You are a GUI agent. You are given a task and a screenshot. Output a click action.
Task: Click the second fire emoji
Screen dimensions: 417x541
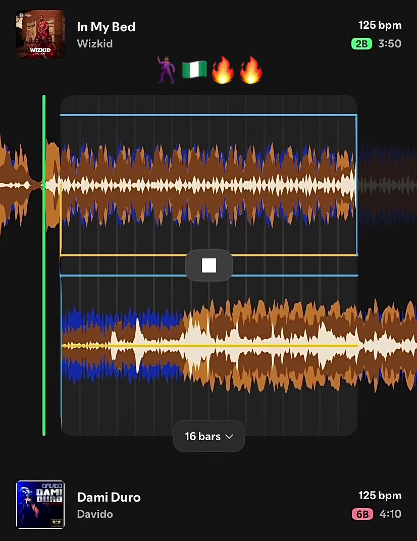click(251, 70)
